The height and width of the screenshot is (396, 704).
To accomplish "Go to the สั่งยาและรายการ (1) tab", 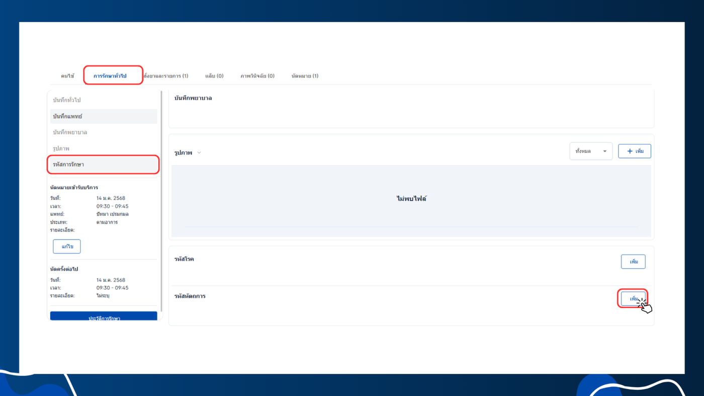I will point(166,76).
